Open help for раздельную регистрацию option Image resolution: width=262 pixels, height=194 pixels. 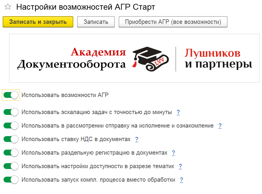tap(173, 153)
